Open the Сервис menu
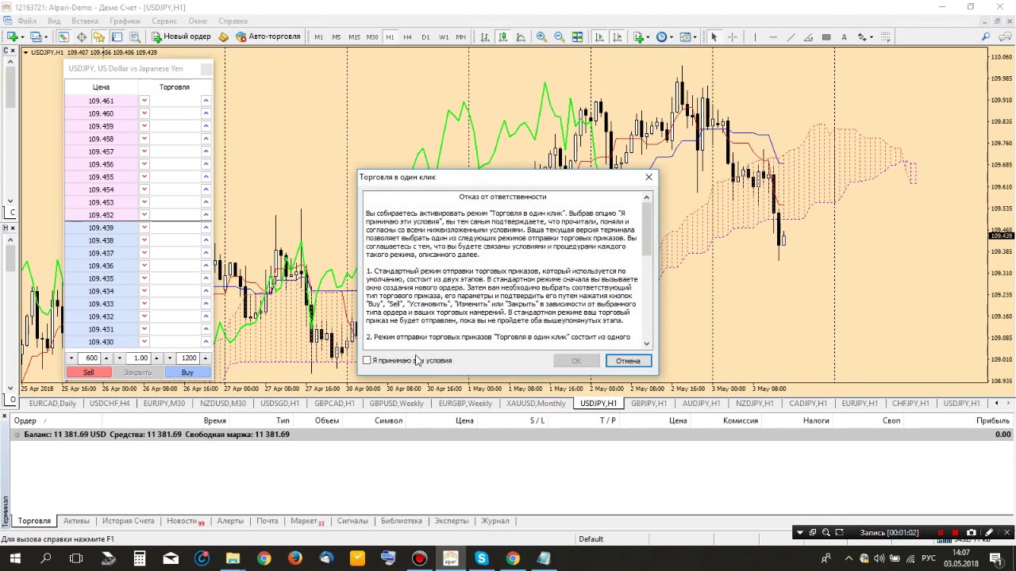 (x=164, y=21)
